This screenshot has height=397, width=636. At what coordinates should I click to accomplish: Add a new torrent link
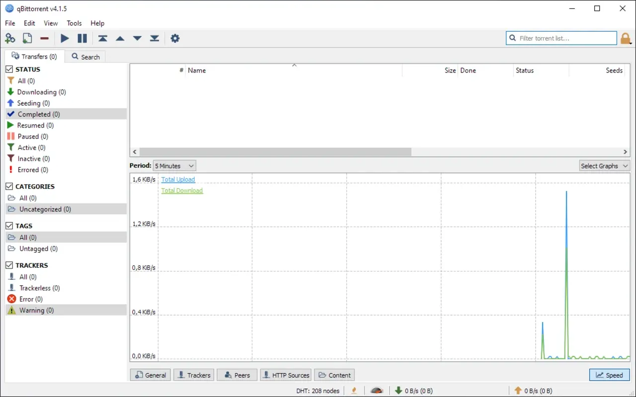click(10, 38)
